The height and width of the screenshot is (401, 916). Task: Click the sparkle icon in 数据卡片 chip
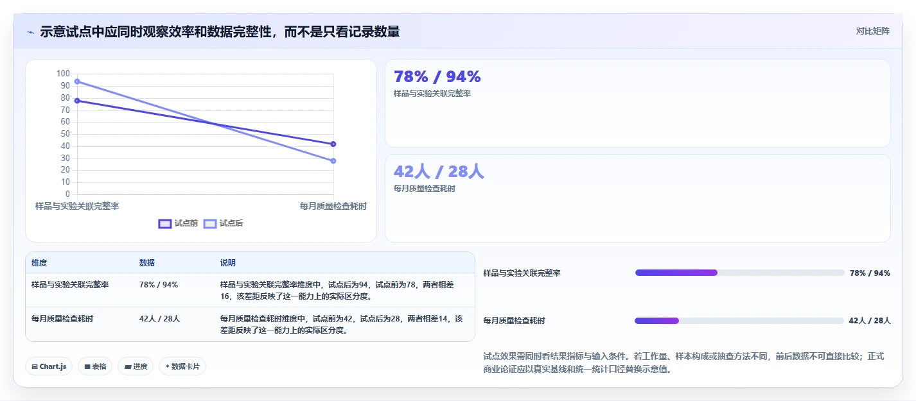168,366
